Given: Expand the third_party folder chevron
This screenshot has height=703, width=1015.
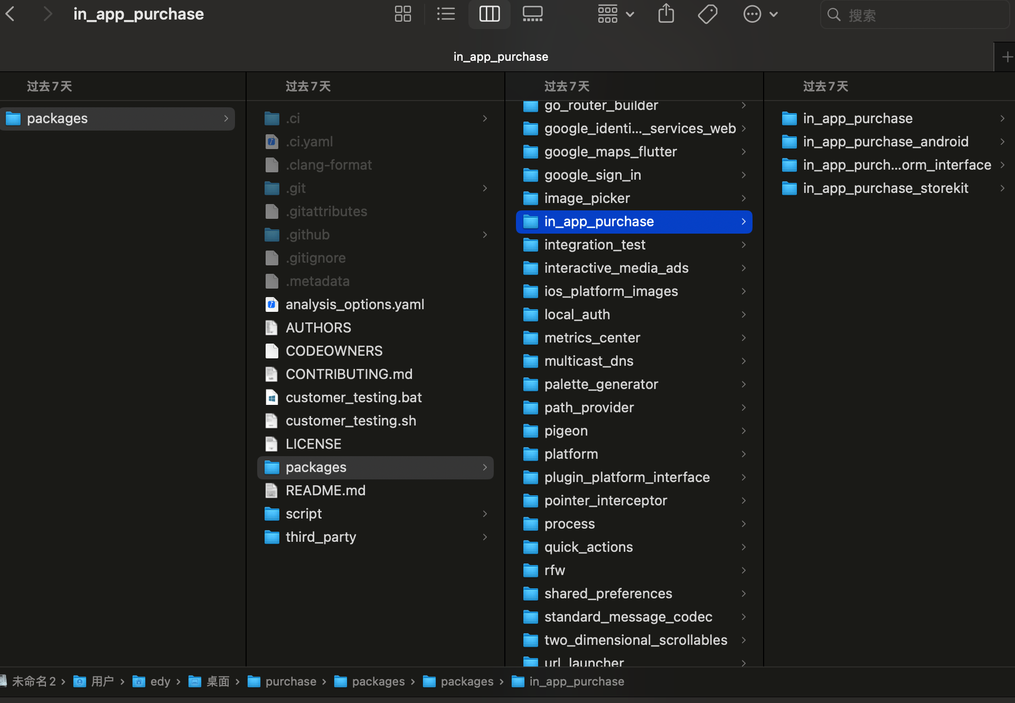Looking at the screenshot, I should (485, 537).
